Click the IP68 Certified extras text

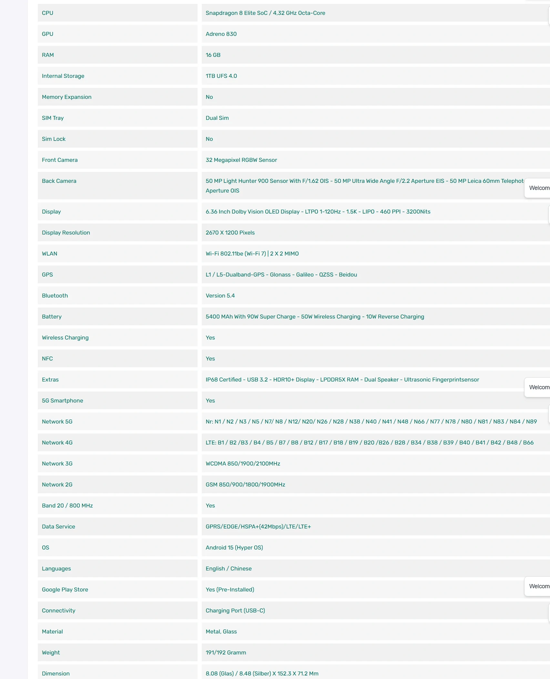(x=342, y=380)
